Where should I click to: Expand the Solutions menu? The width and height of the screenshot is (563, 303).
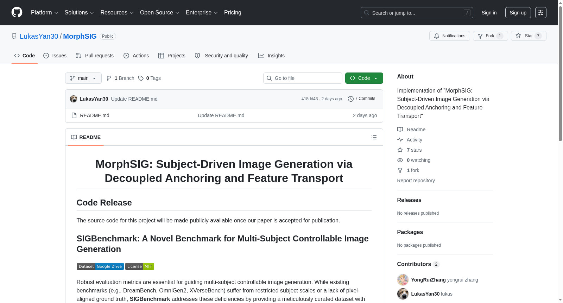[79, 13]
